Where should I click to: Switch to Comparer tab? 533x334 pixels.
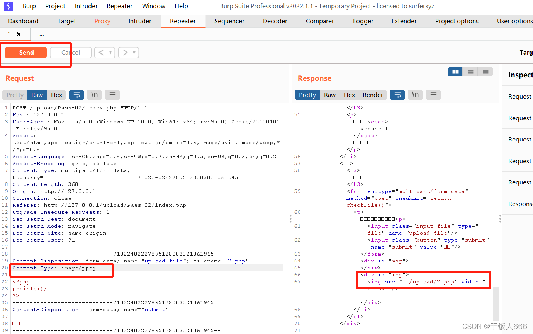pyautogui.click(x=320, y=21)
